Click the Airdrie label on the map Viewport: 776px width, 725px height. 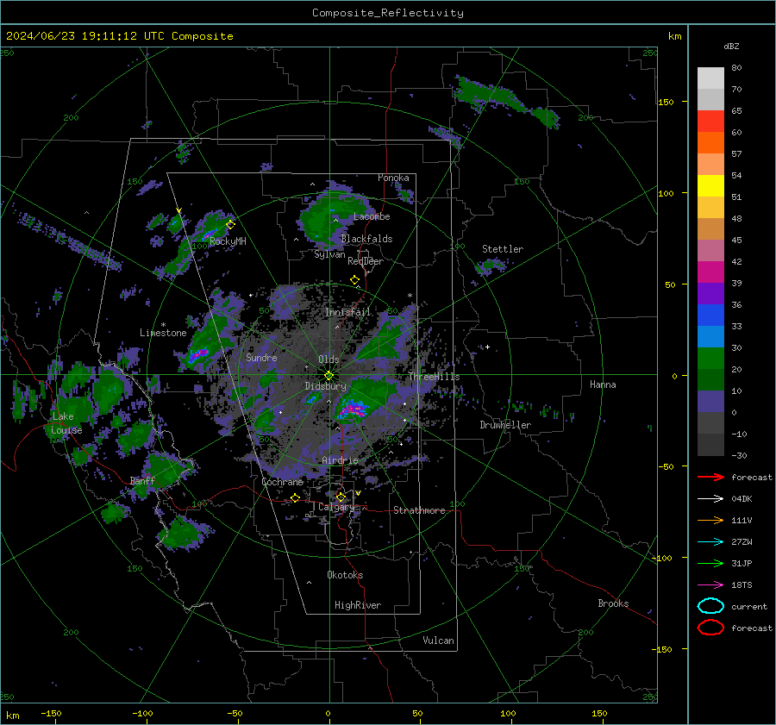click(x=340, y=460)
